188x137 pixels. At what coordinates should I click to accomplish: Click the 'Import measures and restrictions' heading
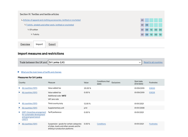(x=41, y=53)
